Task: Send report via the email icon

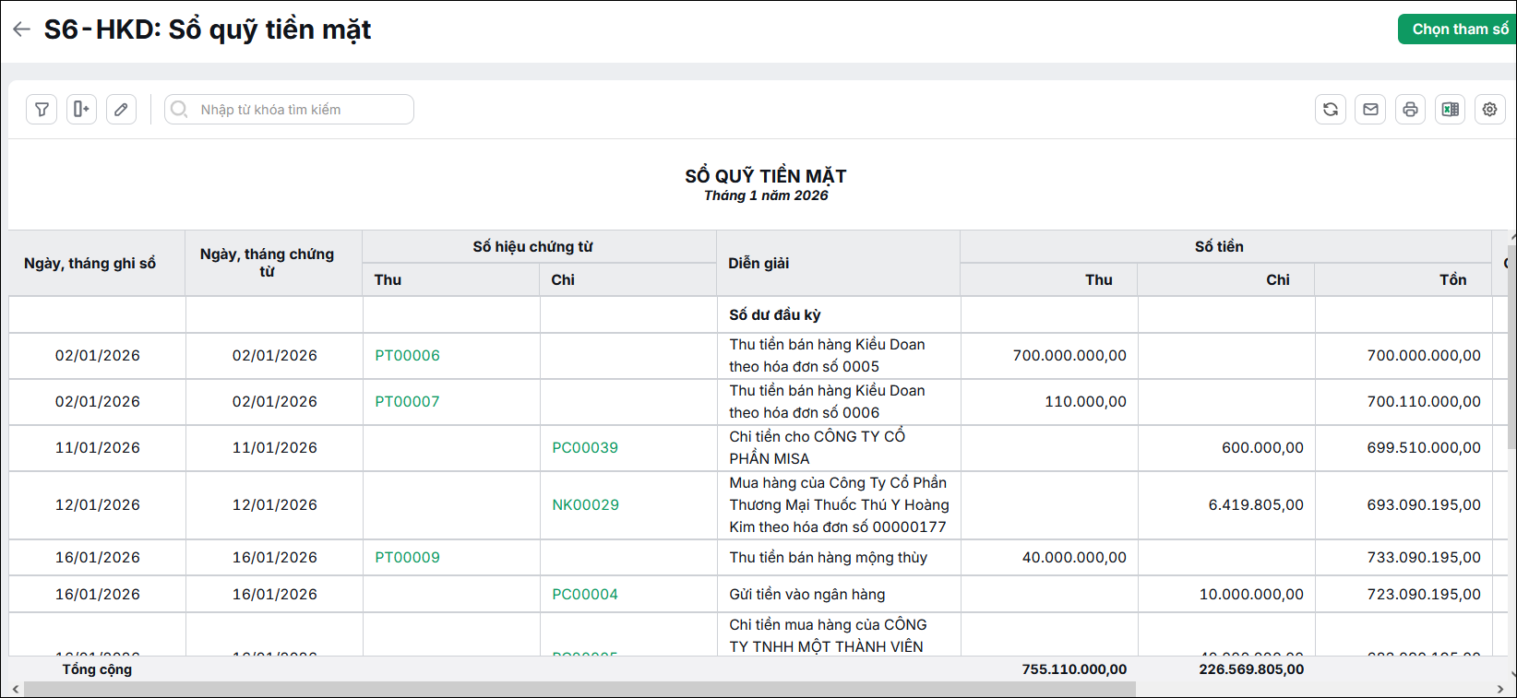Action: (1370, 109)
